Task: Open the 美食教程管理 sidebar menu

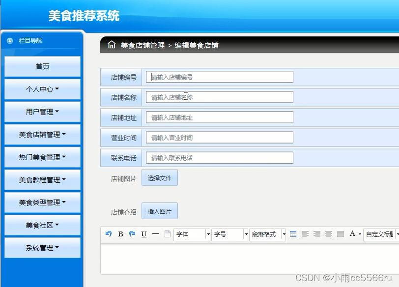Action: click(42, 180)
